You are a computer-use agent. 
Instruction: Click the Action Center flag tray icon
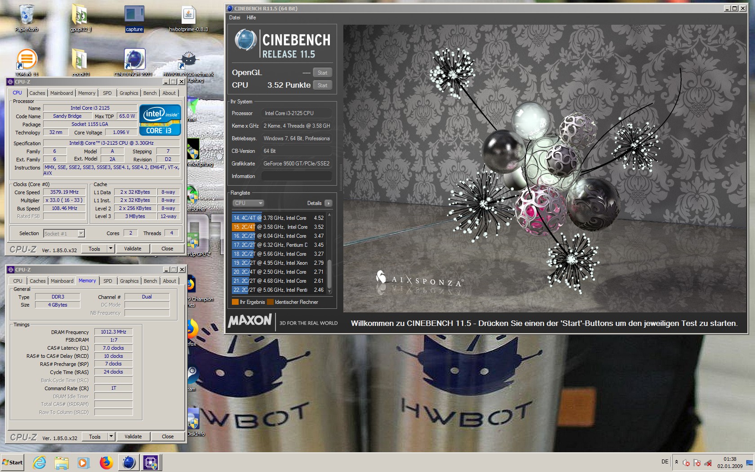click(x=697, y=463)
